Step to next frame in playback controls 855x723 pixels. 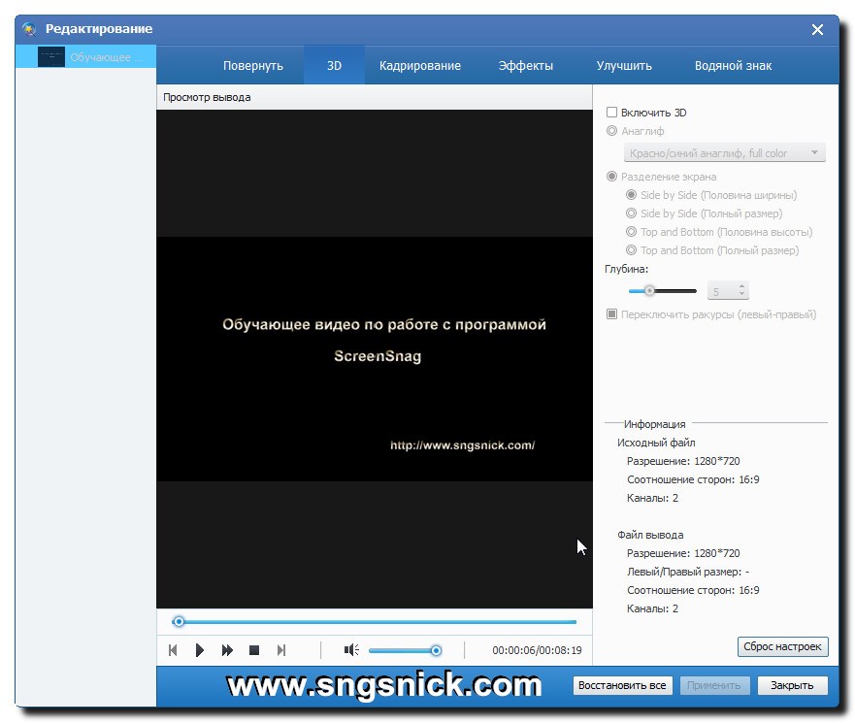pos(281,650)
